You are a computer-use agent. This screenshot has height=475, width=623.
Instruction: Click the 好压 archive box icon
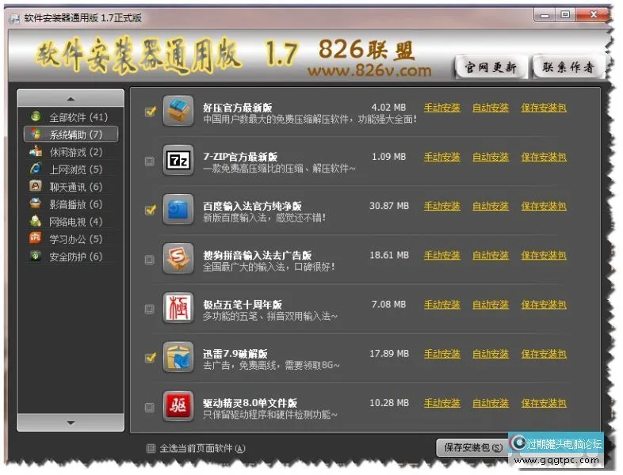point(178,111)
